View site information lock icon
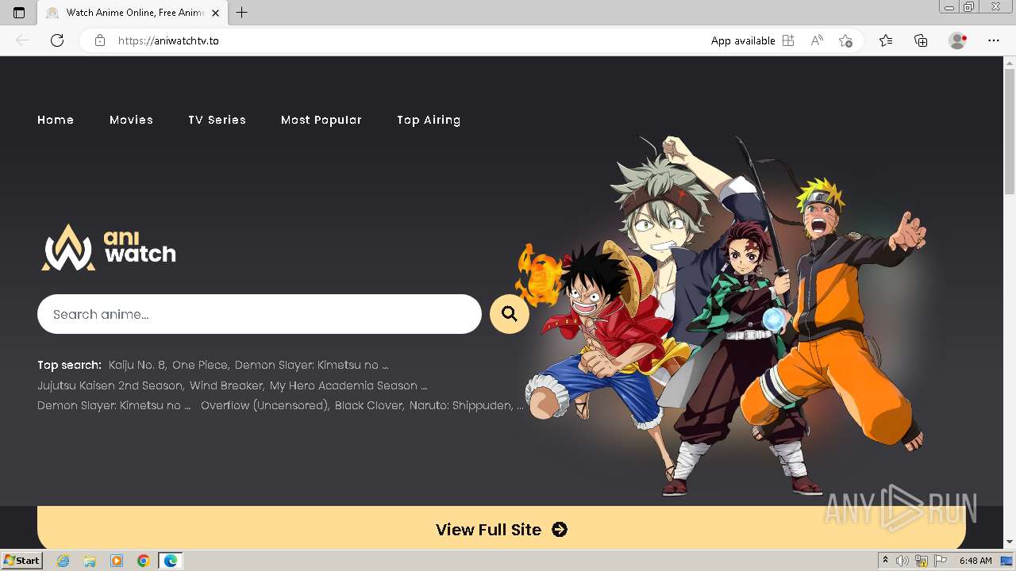 click(x=100, y=40)
